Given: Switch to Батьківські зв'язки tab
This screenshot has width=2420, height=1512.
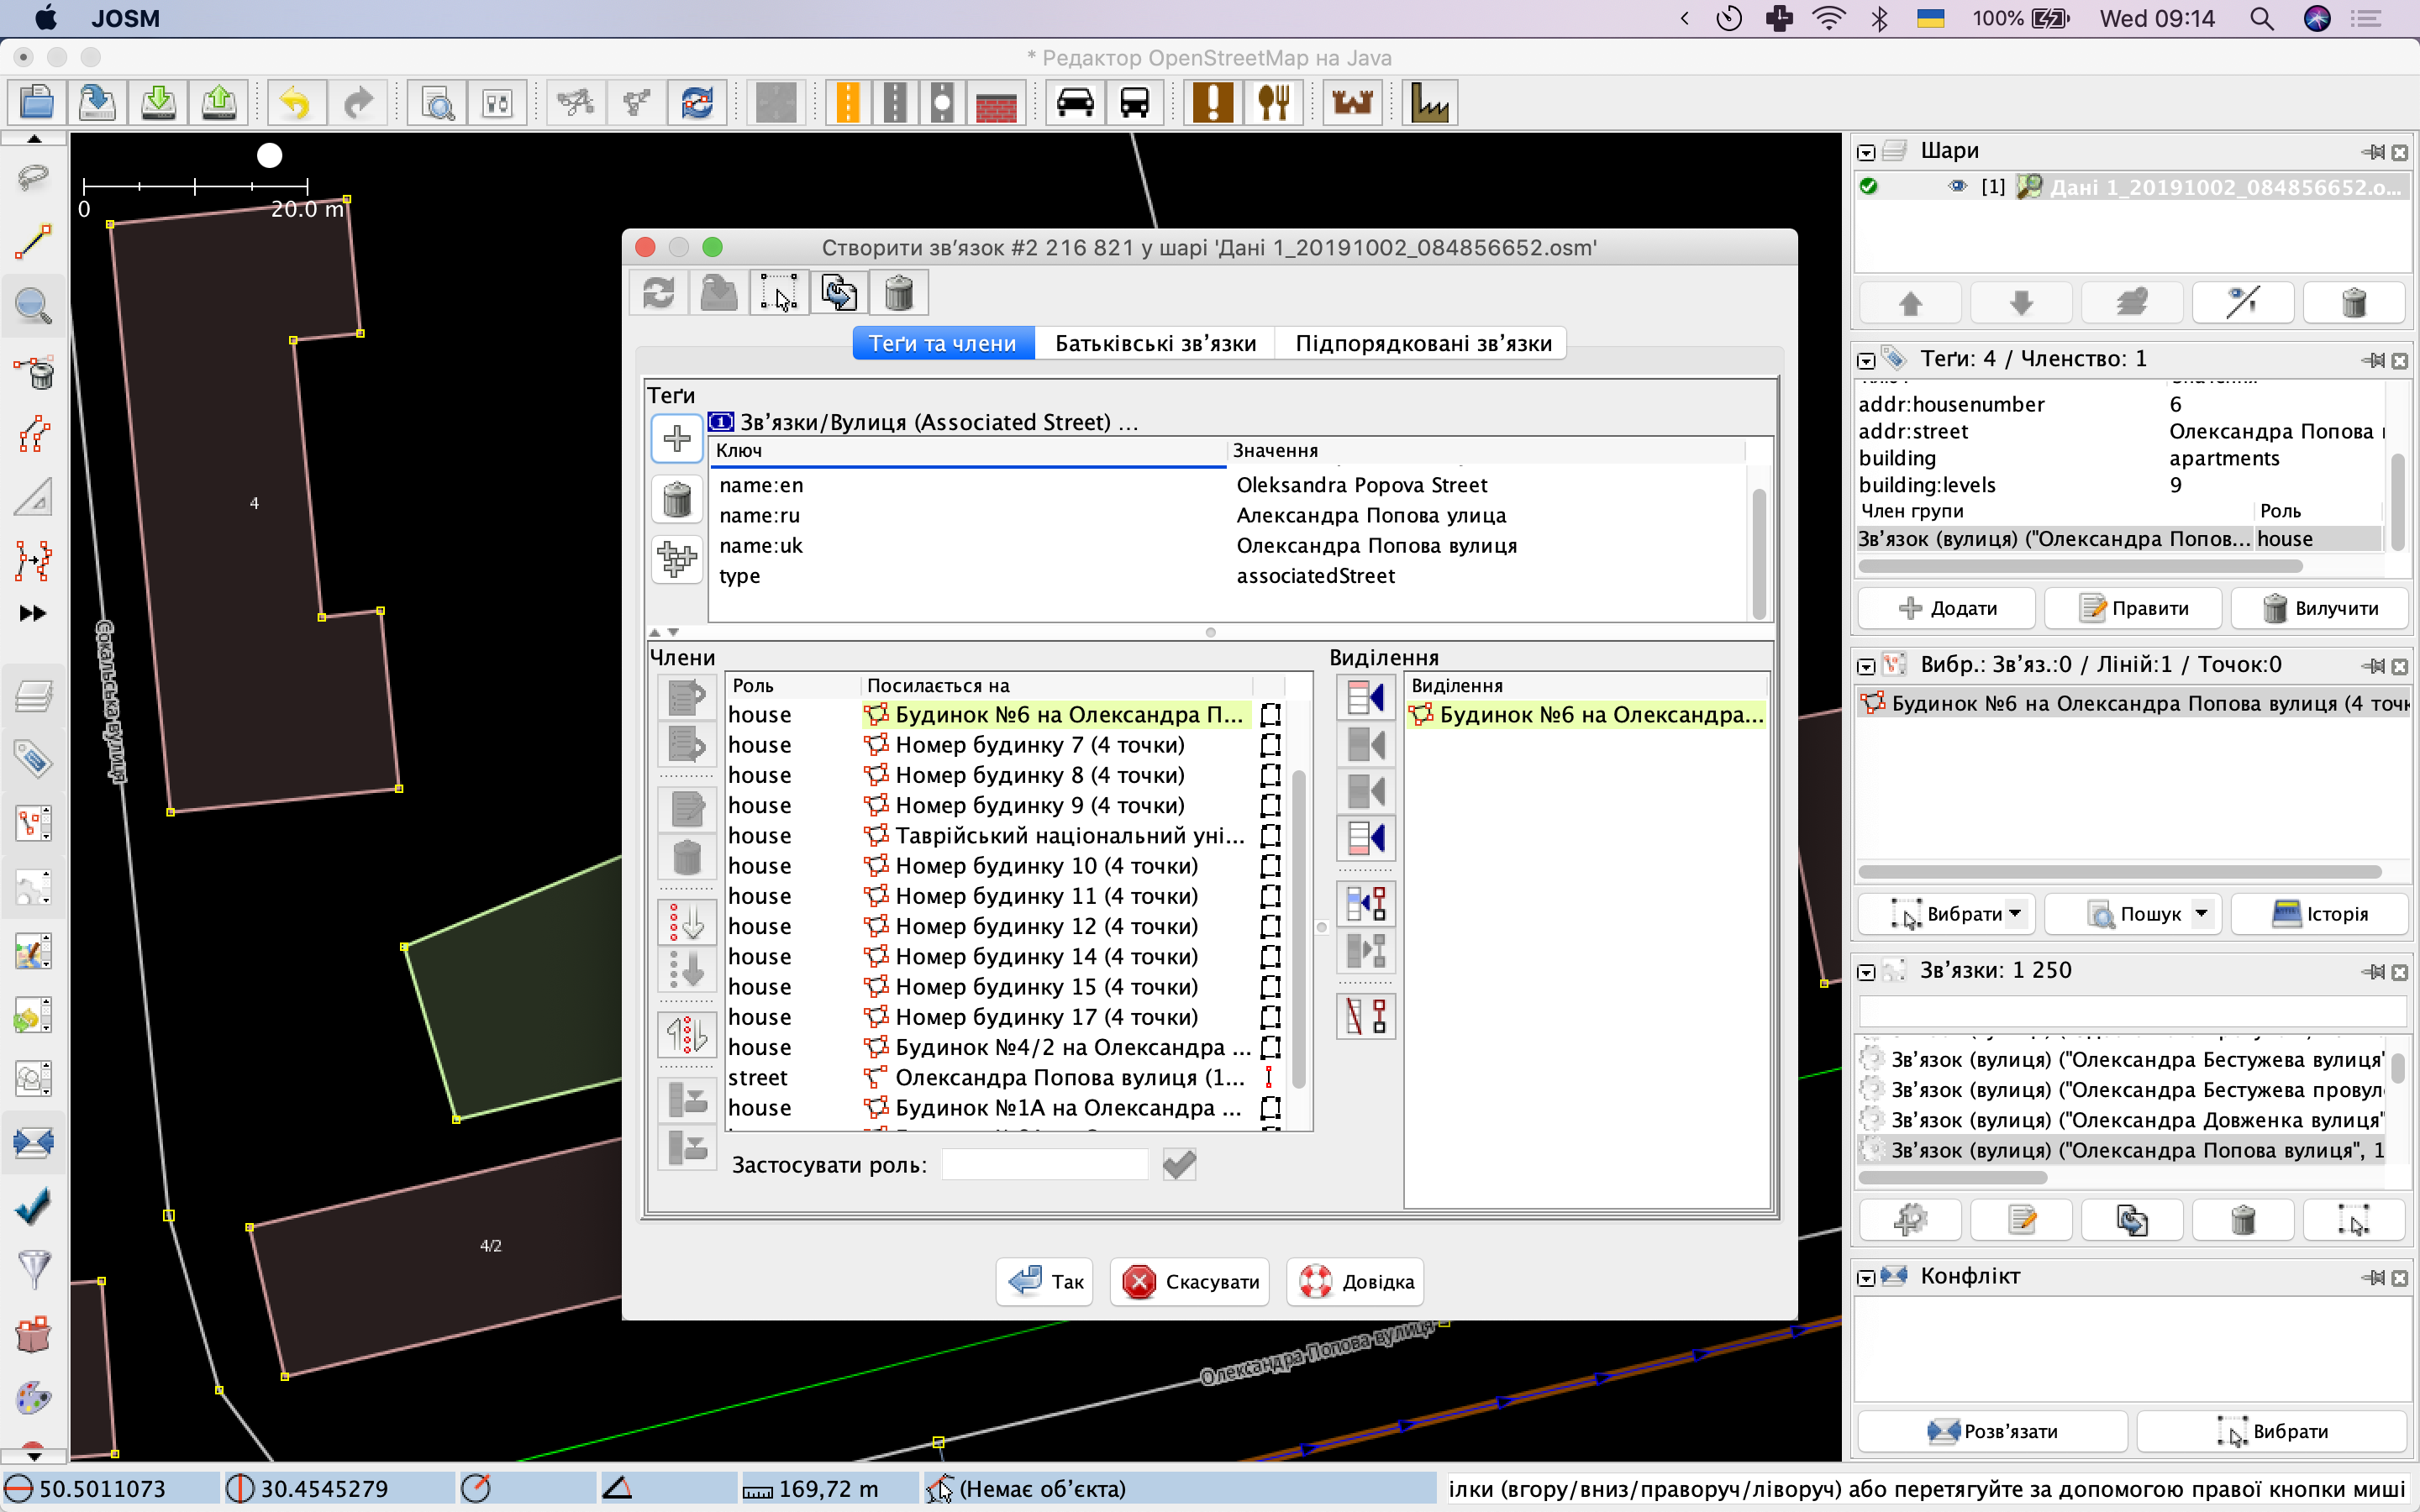Looking at the screenshot, I should [1155, 343].
